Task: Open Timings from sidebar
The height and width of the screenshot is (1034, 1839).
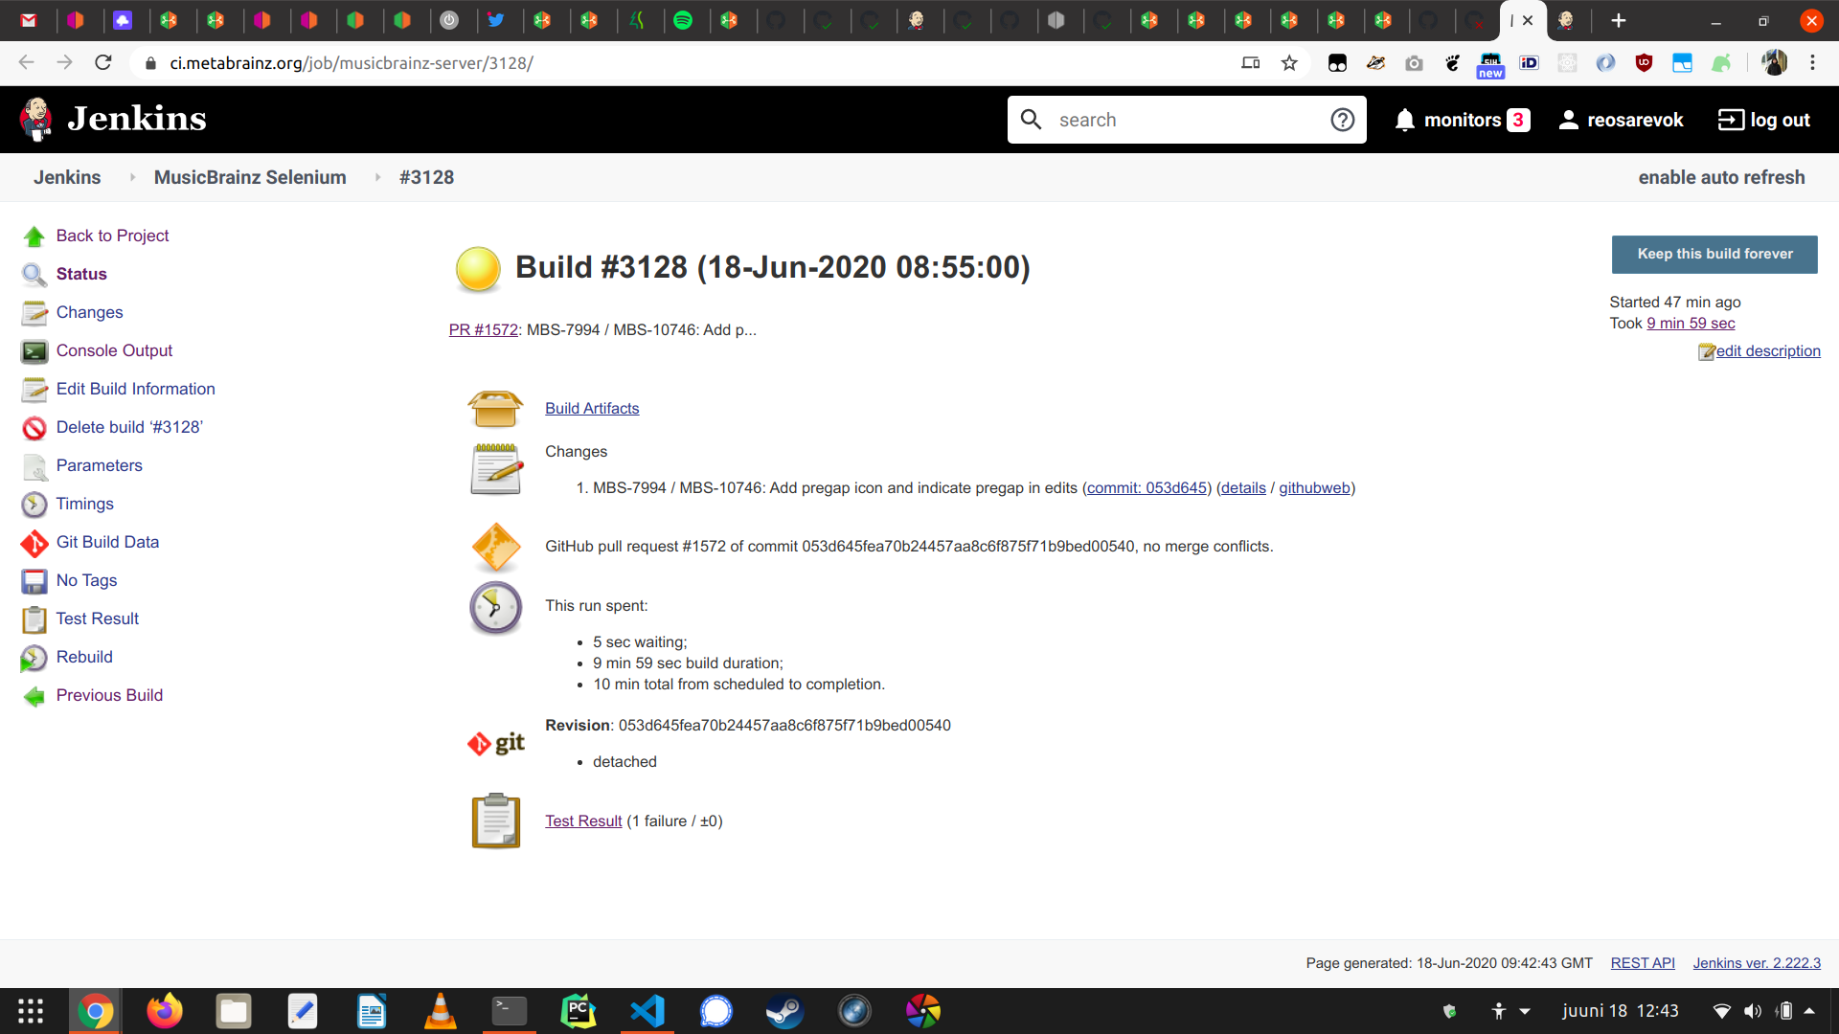Action: (x=84, y=504)
